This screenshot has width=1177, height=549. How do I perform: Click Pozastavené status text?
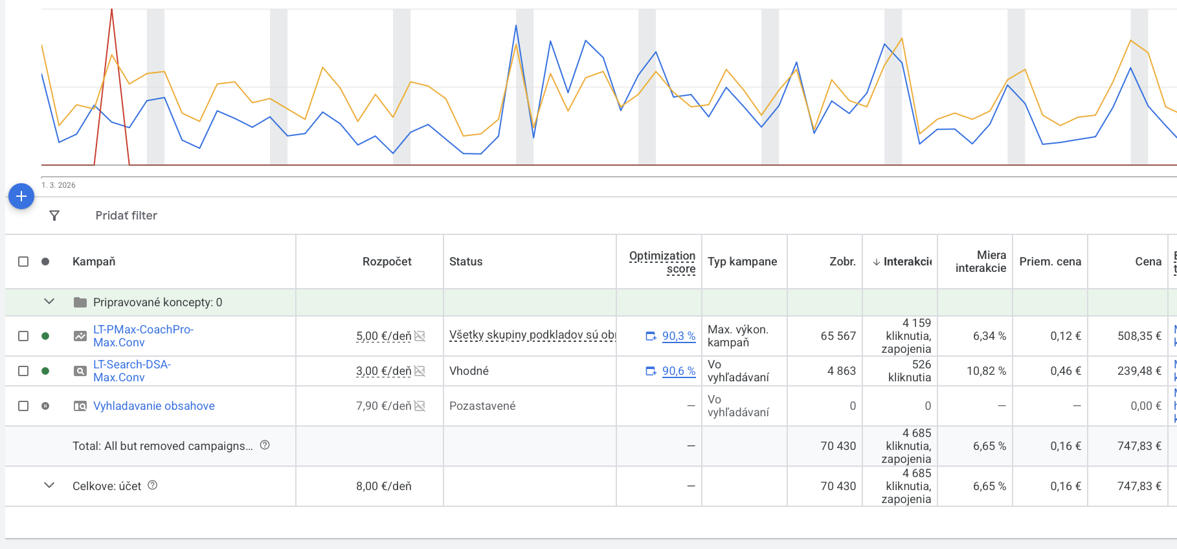pos(482,406)
